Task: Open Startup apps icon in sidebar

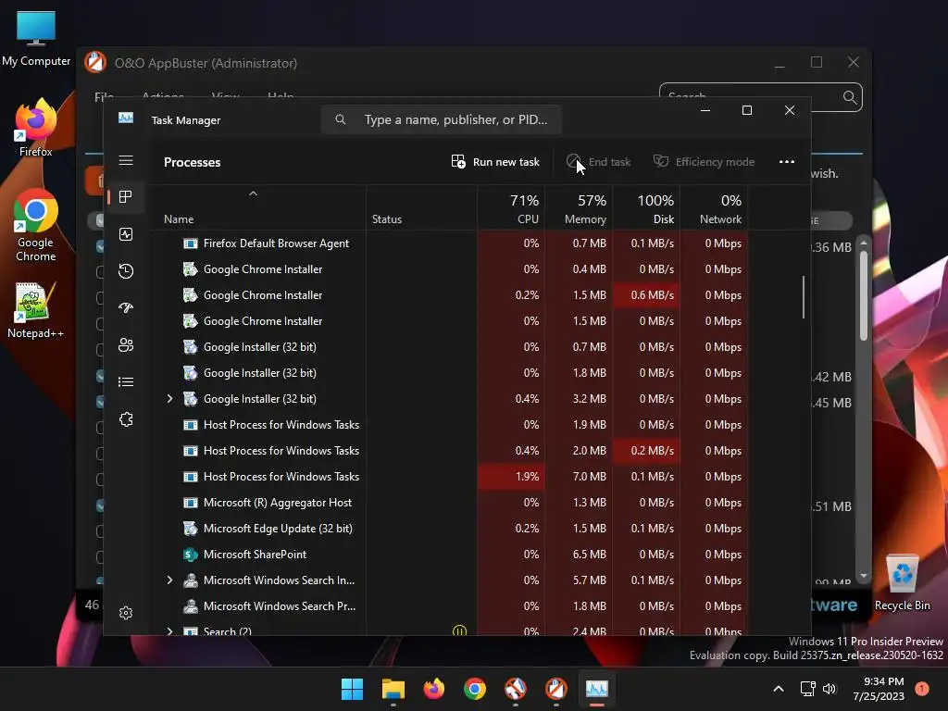Action: [x=126, y=307]
